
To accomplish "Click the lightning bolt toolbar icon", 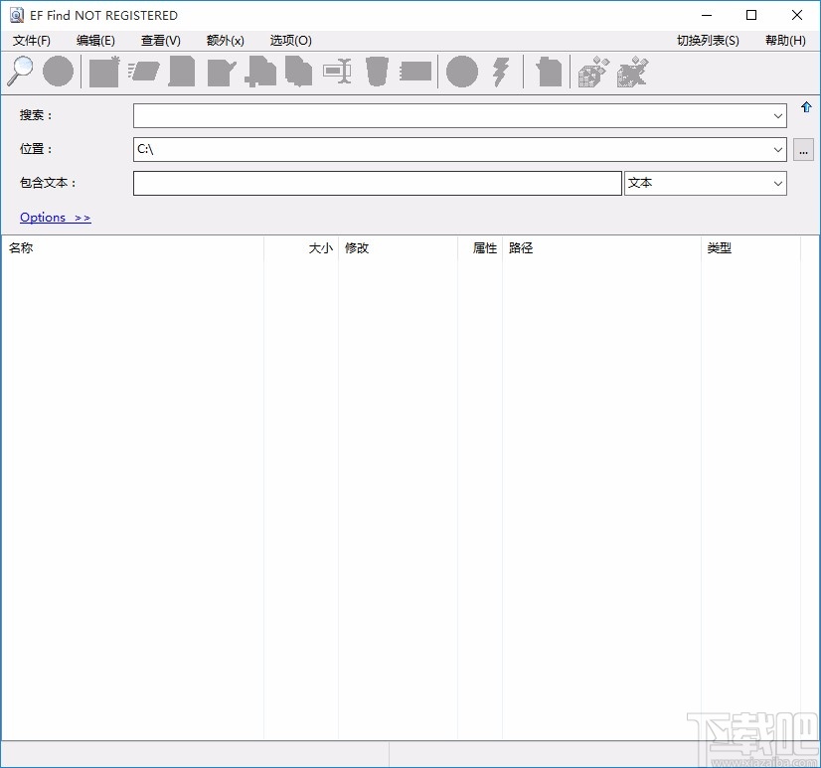I will tap(501, 72).
